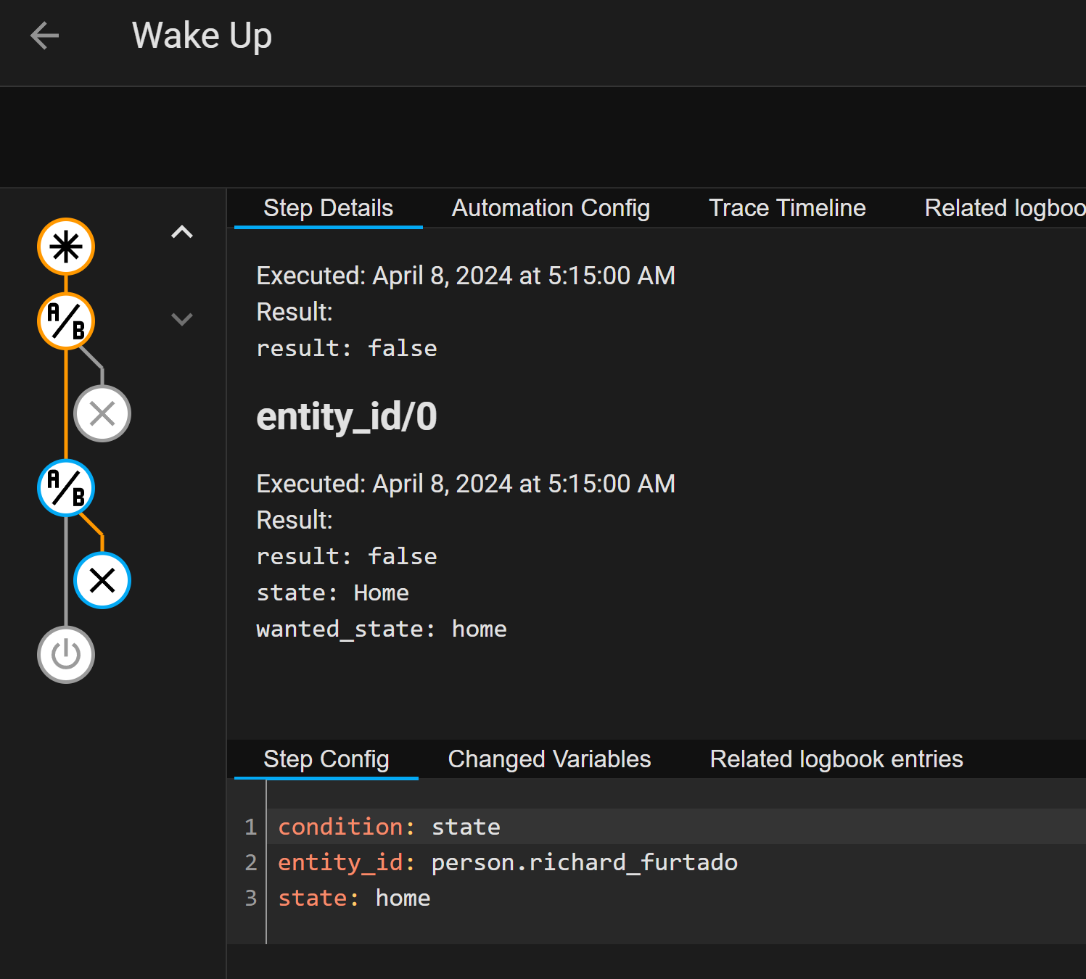
Task: Click the highlighted blue A/B condition node
Action: [65, 489]
